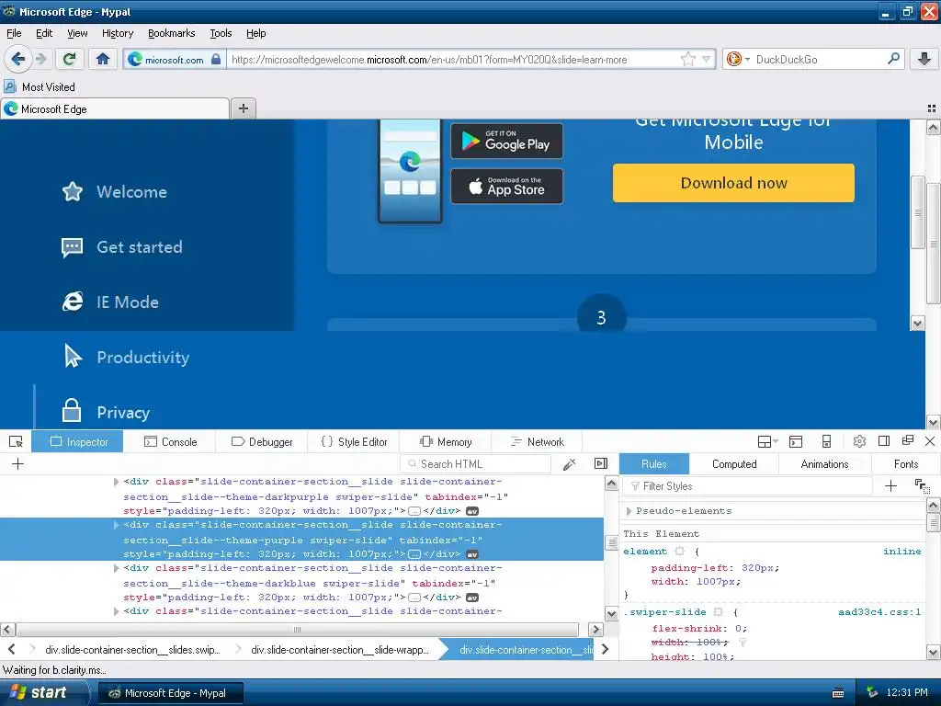The width and height of the screenshot is (941, 706).
Task: Open the Bookmarks menu
Action: click(x=172, y=34)
